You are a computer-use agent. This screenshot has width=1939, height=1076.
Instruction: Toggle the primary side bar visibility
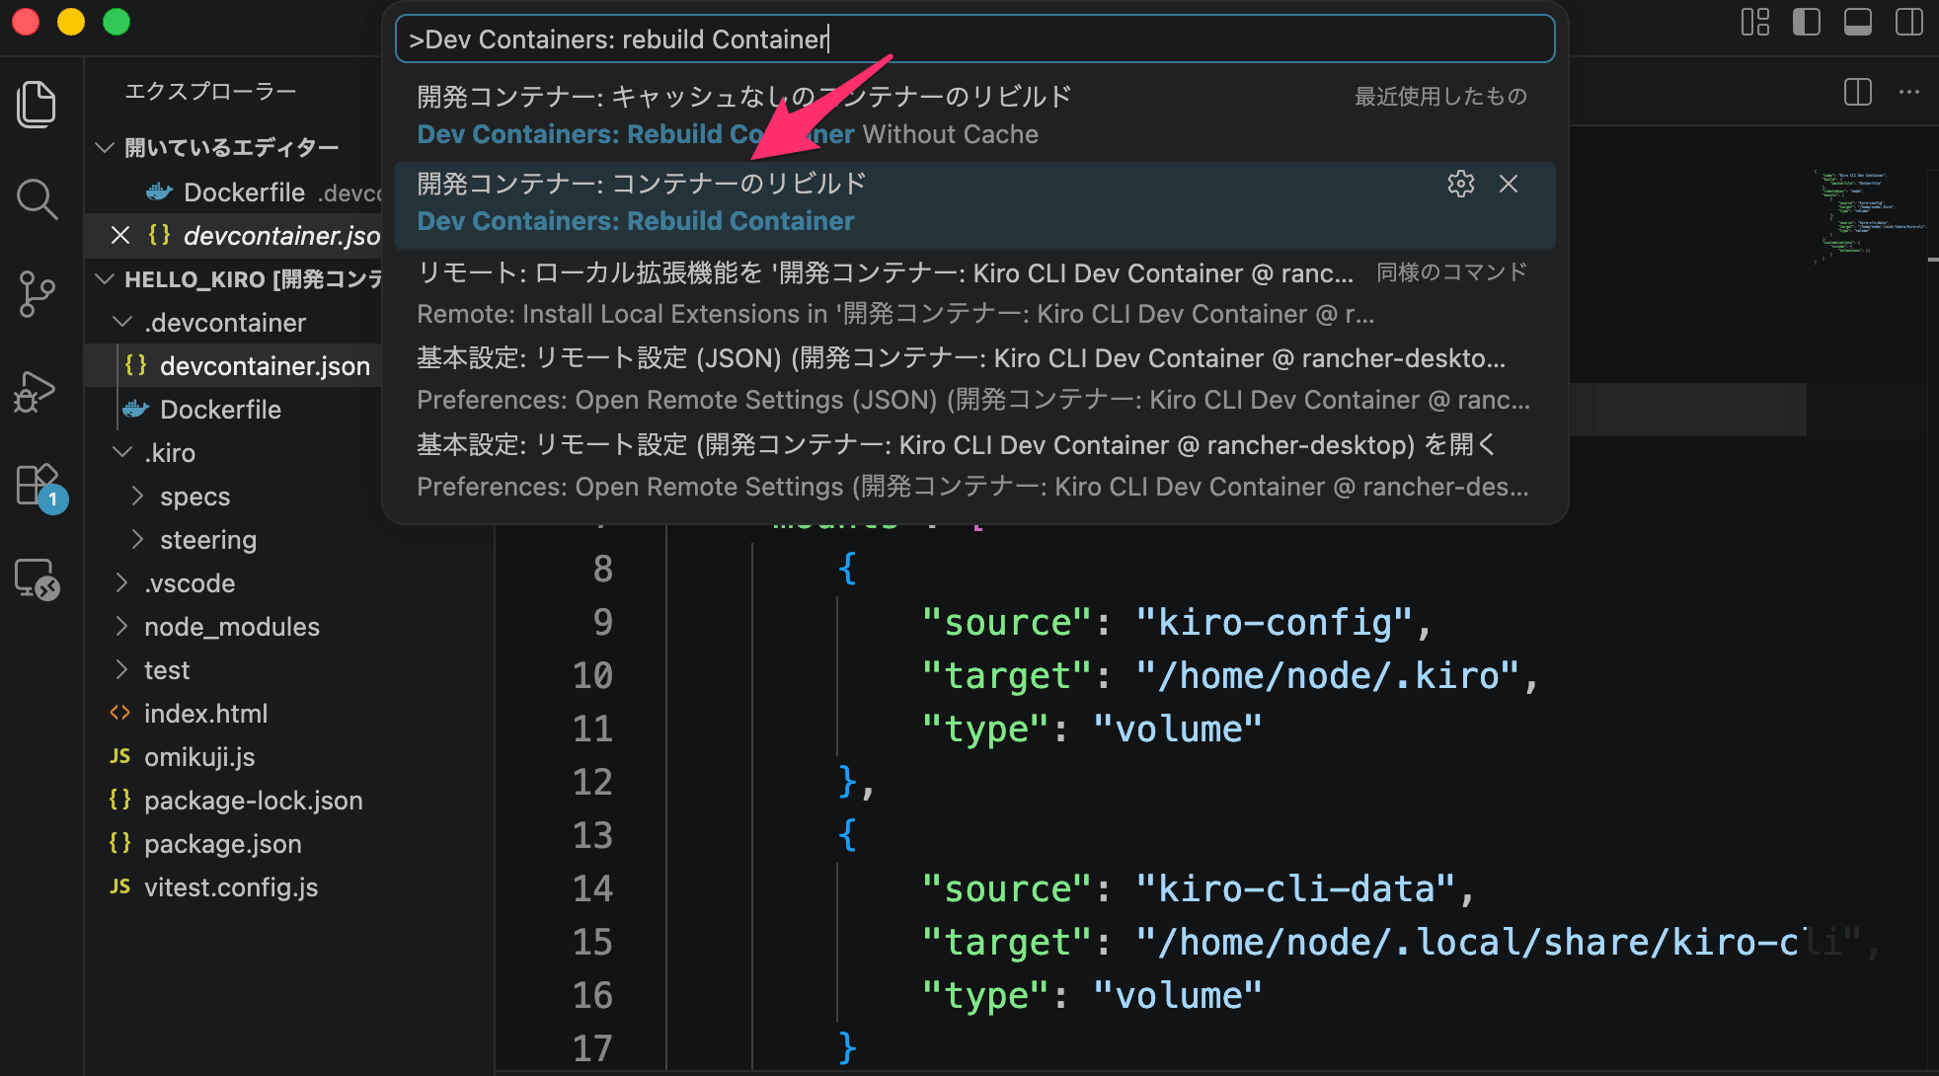[1807, 22]
